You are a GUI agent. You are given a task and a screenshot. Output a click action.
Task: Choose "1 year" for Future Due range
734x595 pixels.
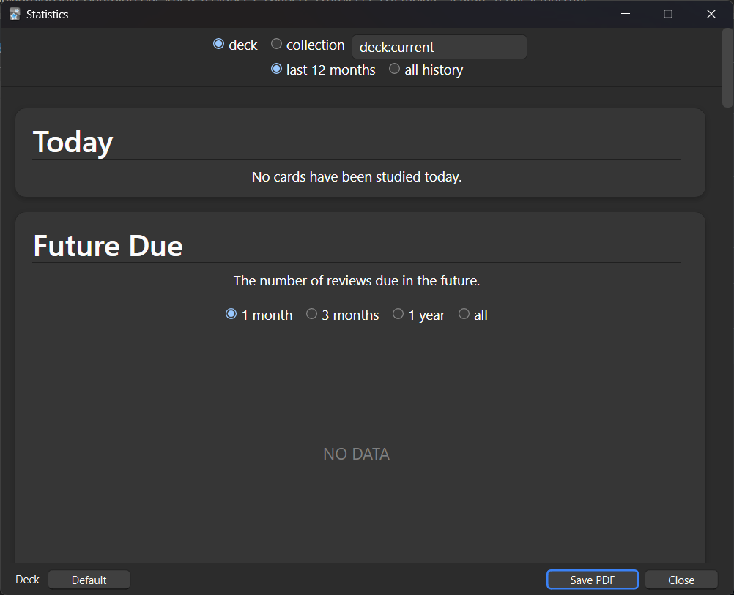[398, 313]
